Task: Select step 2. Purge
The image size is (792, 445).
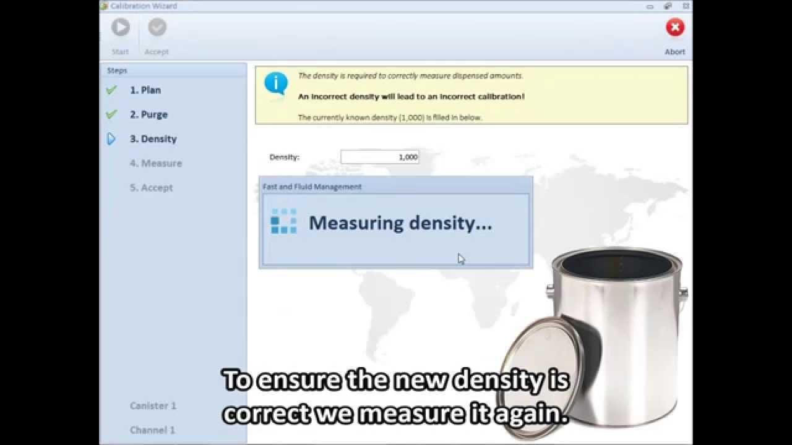Action: coord(148,114)
